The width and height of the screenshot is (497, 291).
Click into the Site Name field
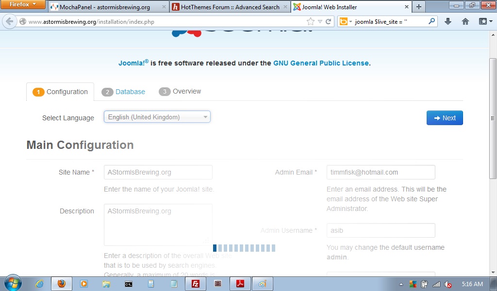[x=158, y=172]
